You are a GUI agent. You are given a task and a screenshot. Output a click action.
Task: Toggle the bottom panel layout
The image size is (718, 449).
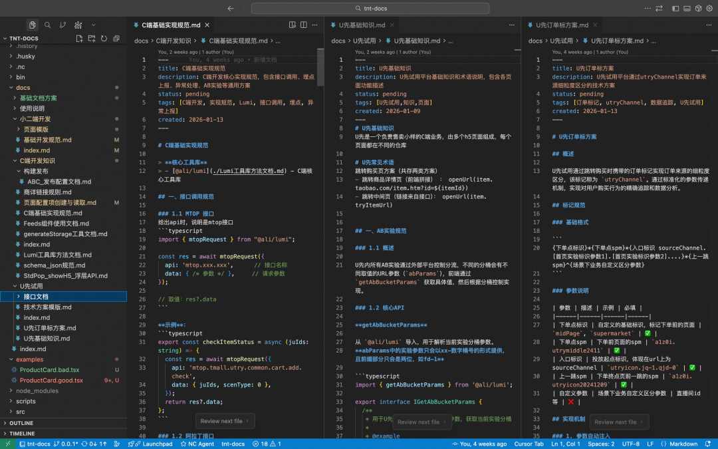tap(687, 8)
